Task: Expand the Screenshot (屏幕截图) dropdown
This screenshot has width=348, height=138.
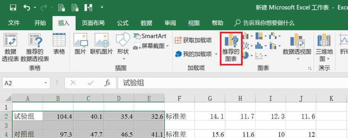Action: tap(168, 46)
